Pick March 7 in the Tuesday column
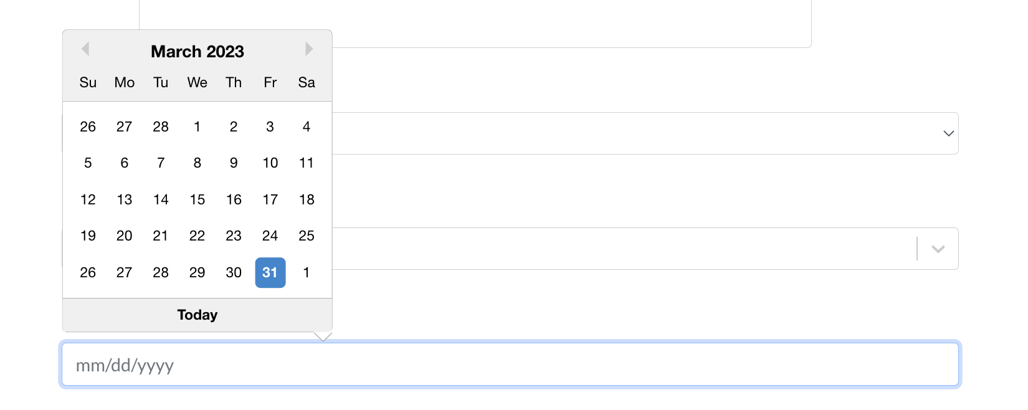The height and width of the screenshot is (410, 1028). (x=161, y=163)
